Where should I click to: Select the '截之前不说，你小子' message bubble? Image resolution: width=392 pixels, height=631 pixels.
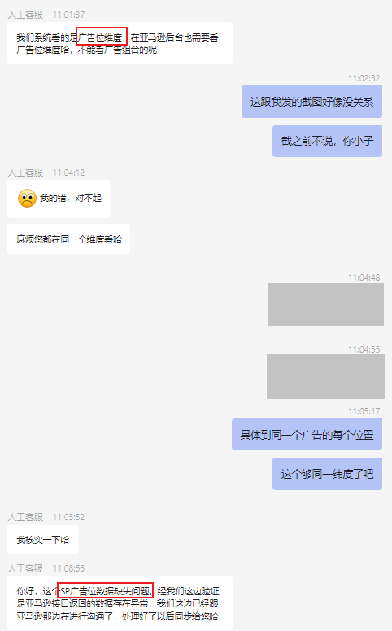coord(327,141)
